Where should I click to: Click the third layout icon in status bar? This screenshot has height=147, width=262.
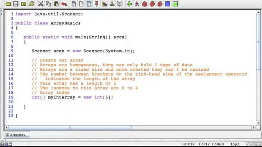(x=10, y=144)
